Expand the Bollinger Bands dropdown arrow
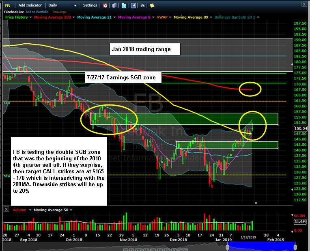The image size is (310, 251). 258,17
